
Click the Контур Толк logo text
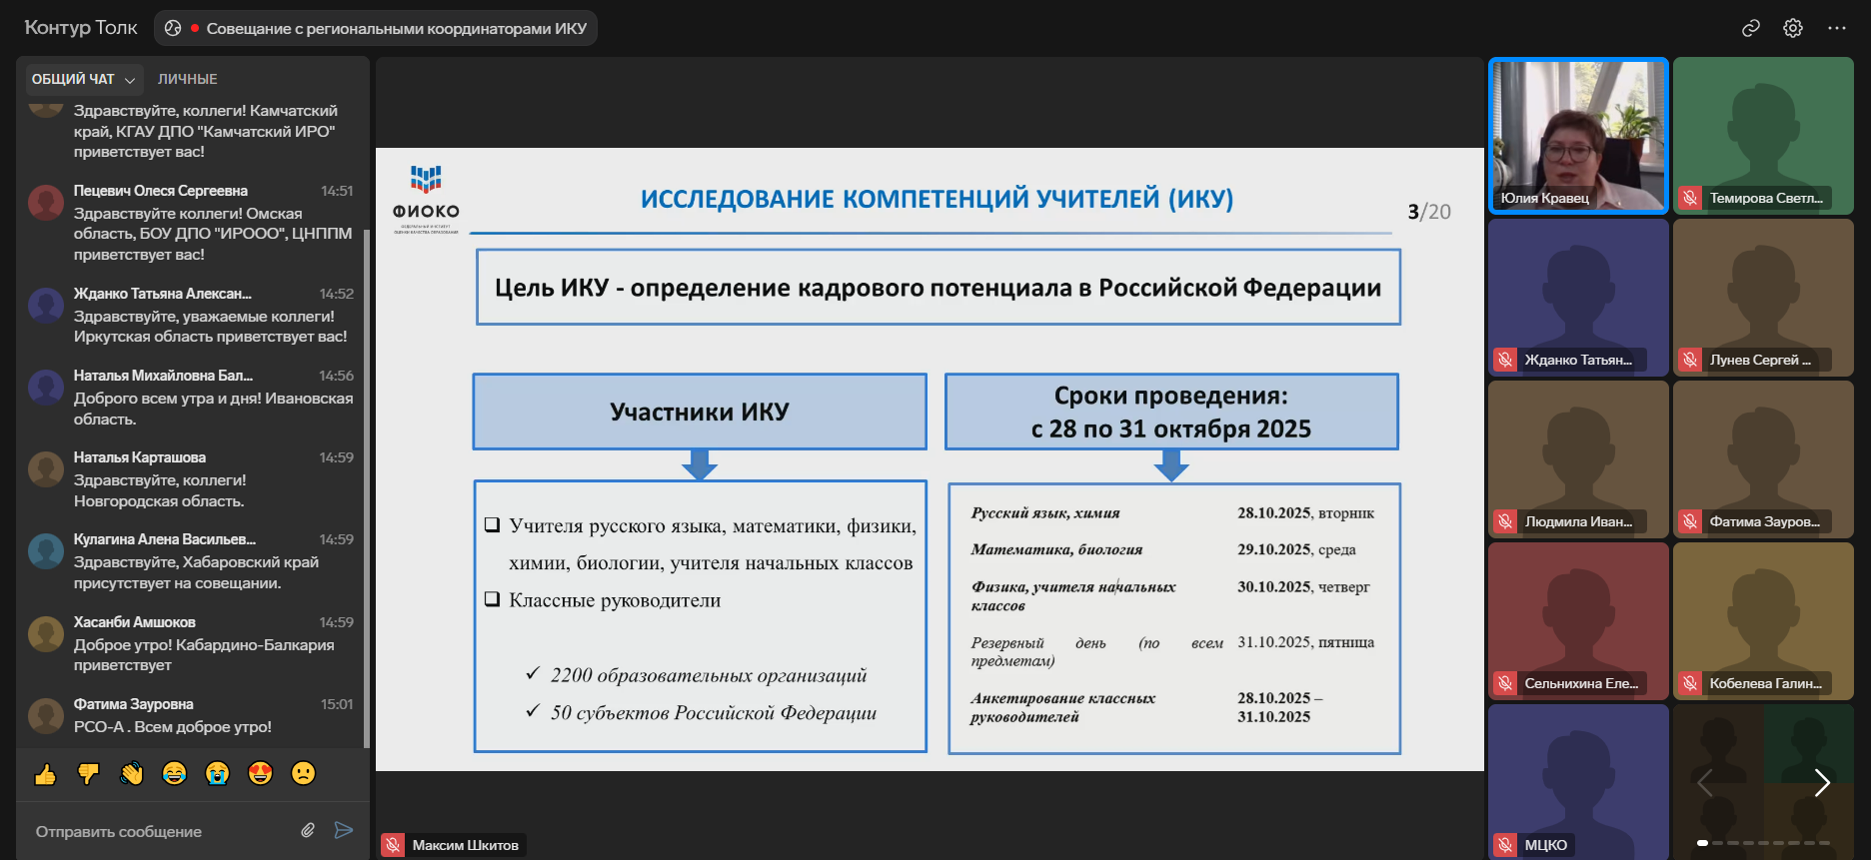81,28
